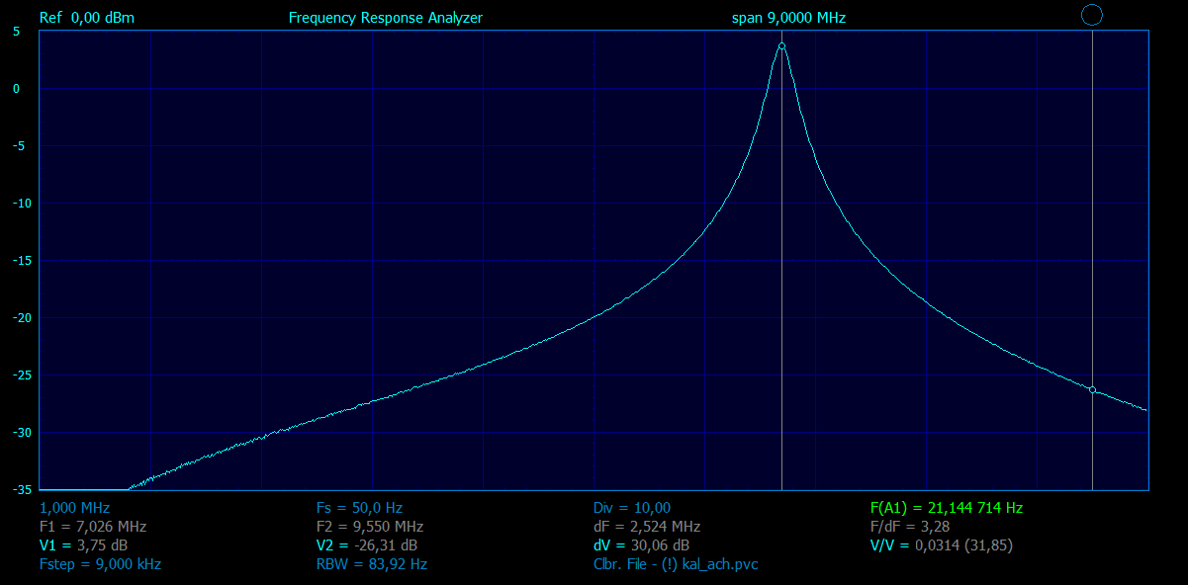Image resolution: width=1188 pixels, height=585 pixels.
Task: Click the Frequency Response Analyzer title
Action: [x=386, y=18]
